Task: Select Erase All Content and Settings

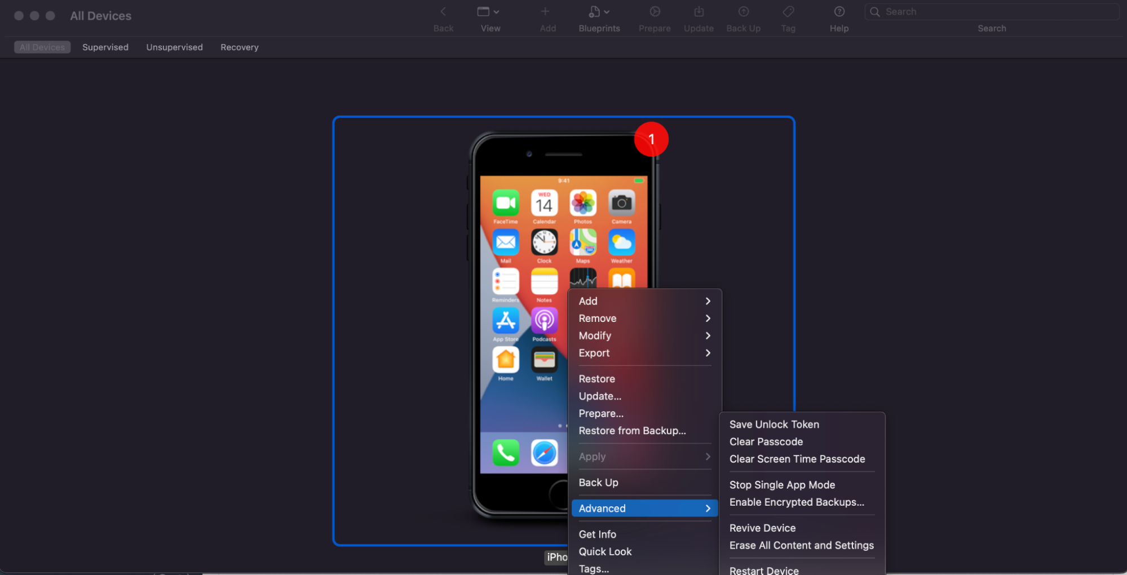Action: click(x=802, y=545)
